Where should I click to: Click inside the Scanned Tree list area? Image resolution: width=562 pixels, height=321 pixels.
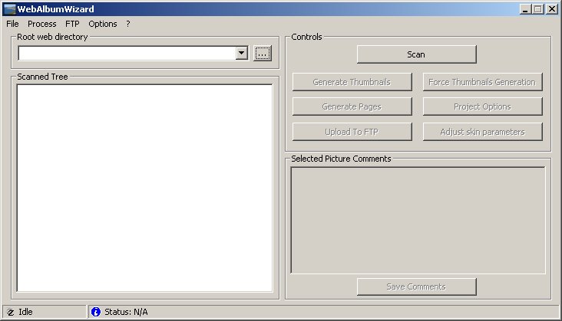click(x=144, y=188)
